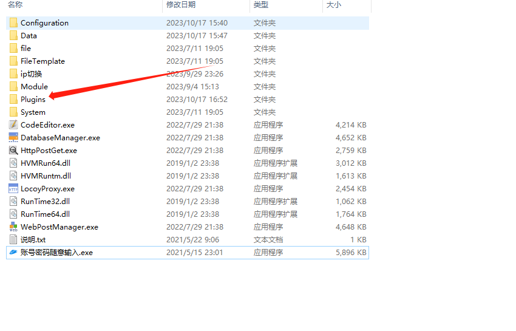Select the HVMRuntm.dll file icon
This screenshot has height=331, width=516.
pos(13,176)
